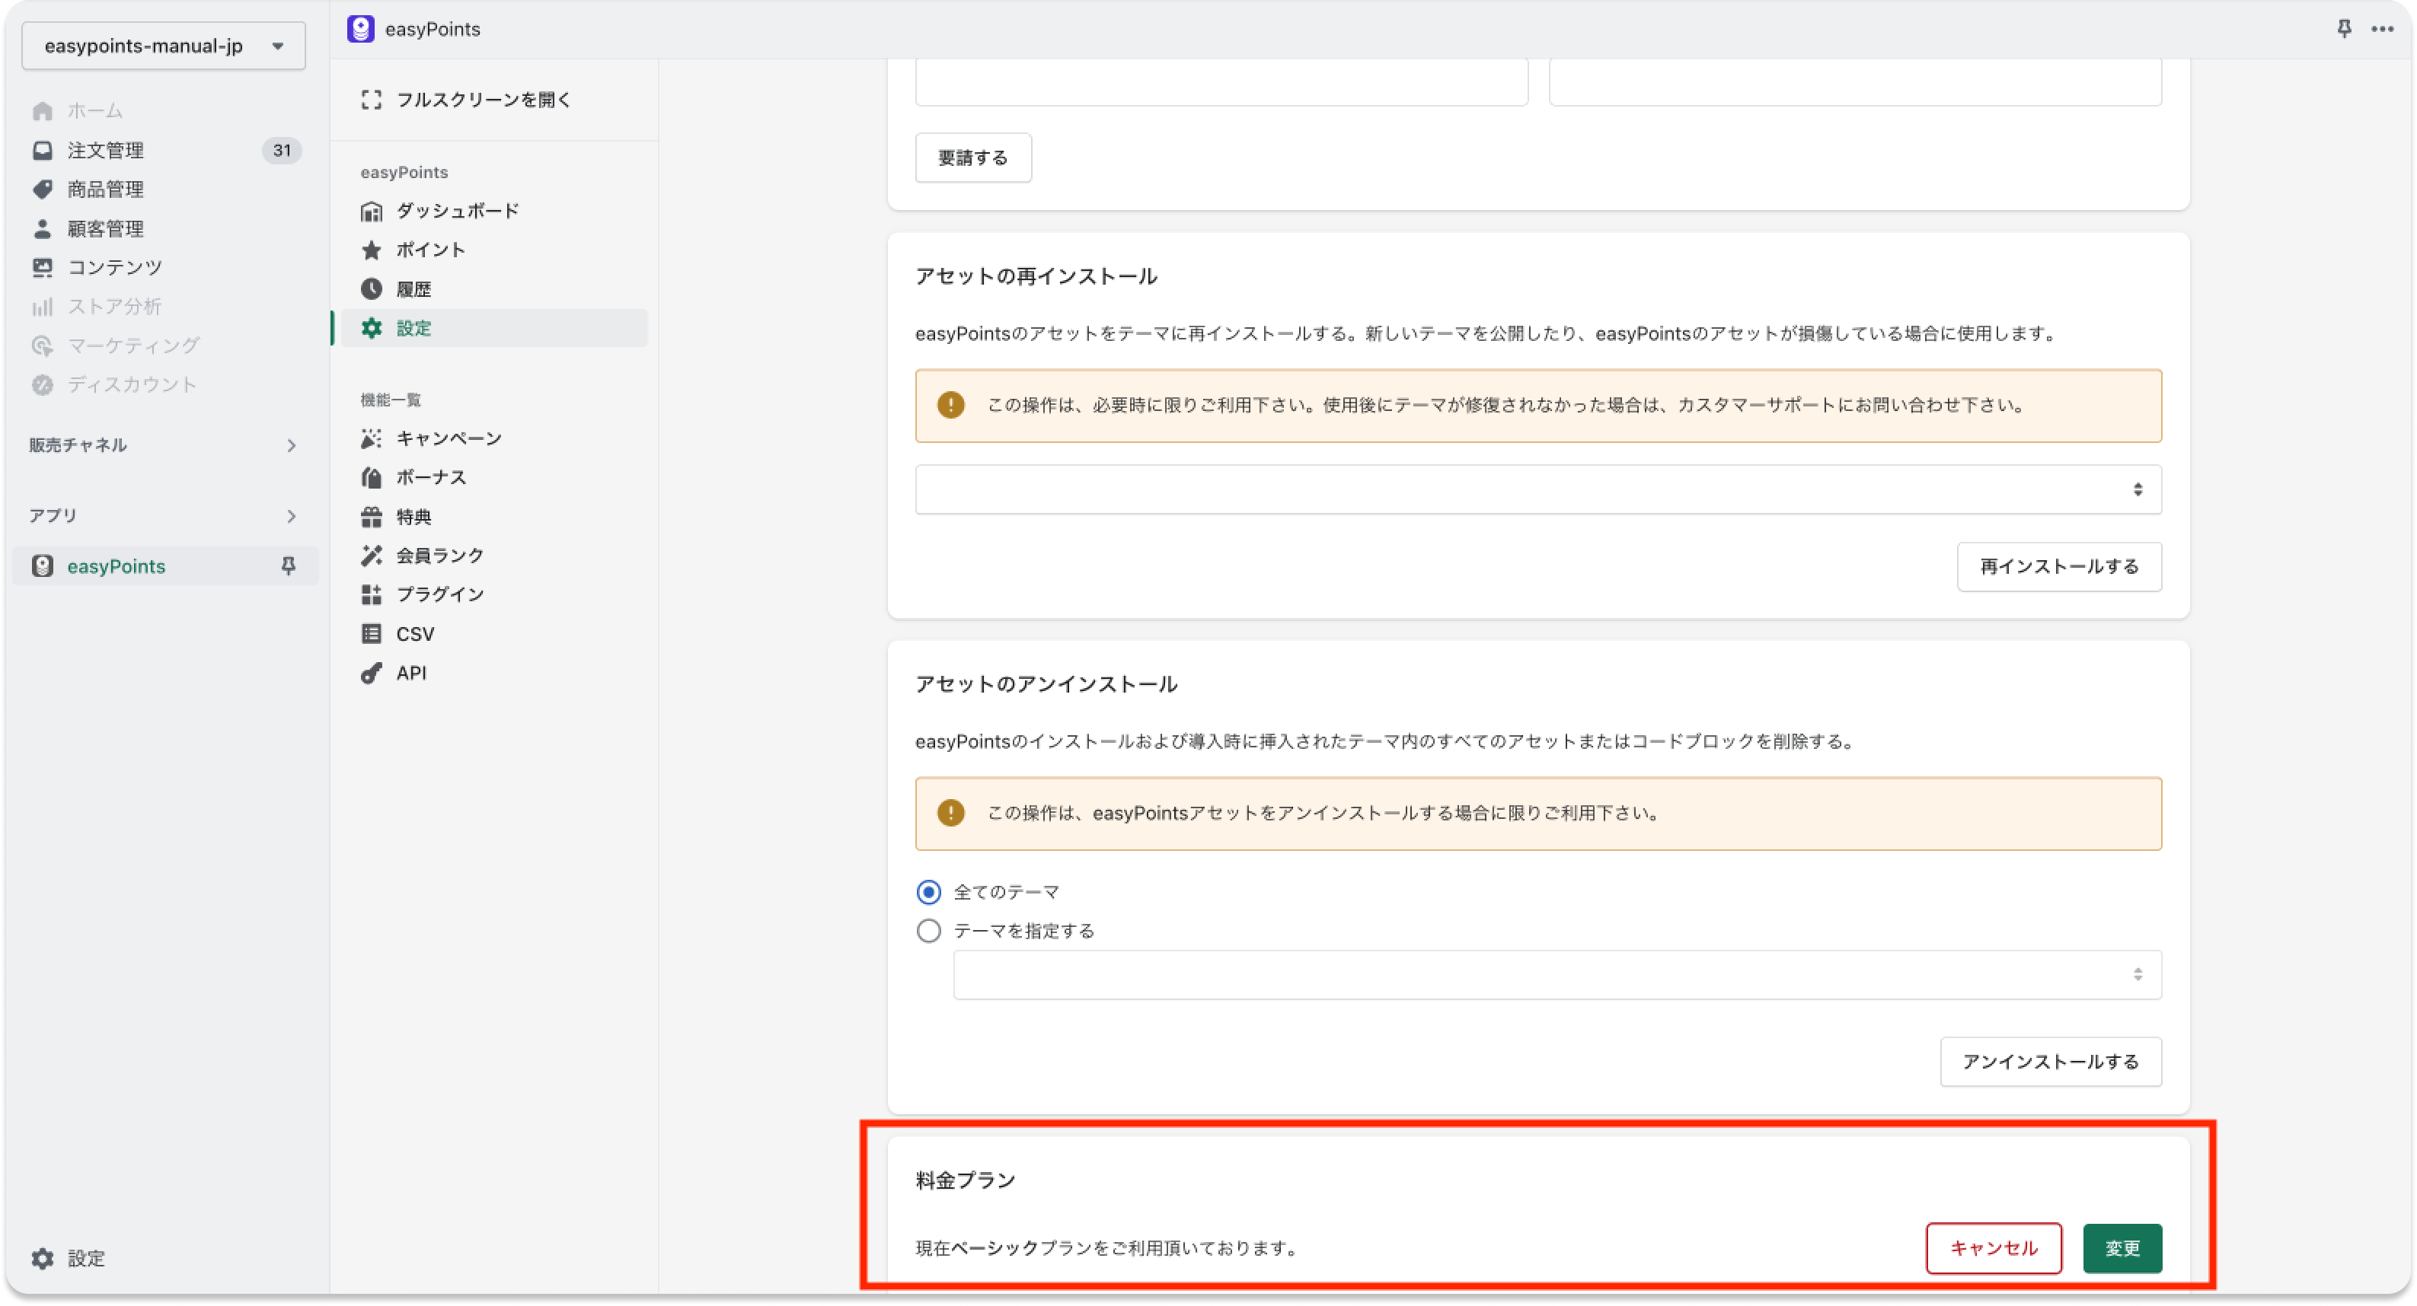Click the 31 orders badge
This screenshot has width=2417, height=1306.
(x=282, y=150)
